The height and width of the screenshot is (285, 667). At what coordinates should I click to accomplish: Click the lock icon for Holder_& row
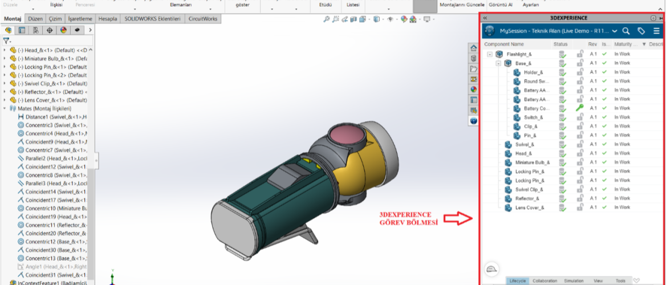pos(580,72)
